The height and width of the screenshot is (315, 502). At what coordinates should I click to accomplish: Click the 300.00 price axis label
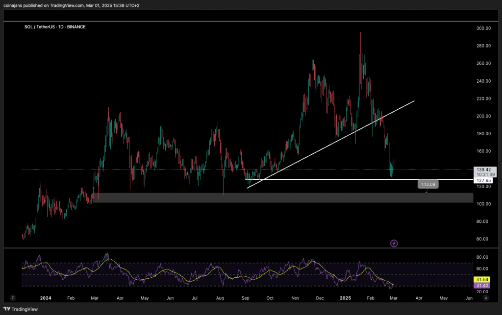(x=484, y=28)
